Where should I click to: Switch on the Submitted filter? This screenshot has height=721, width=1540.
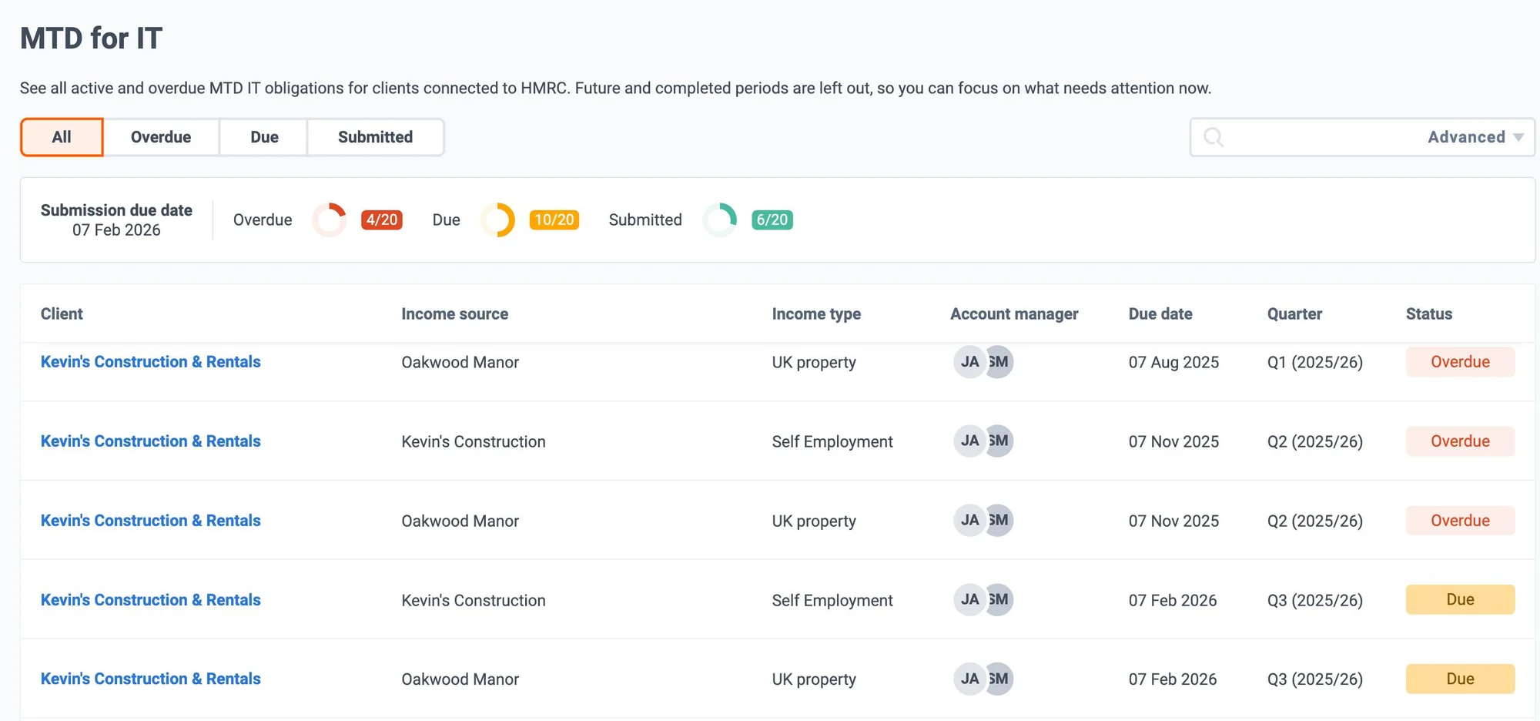pos(375,136)
